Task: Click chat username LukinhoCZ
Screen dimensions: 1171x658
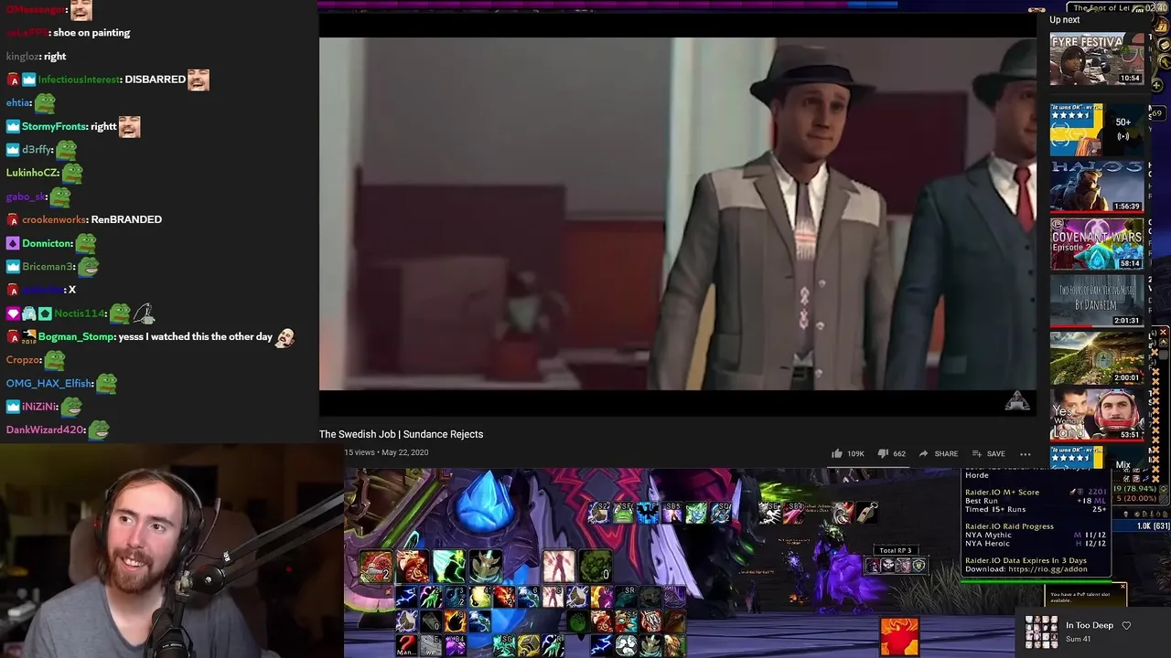Action: 32,173
